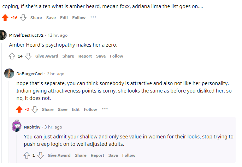Toggle upvote on DaBurgerGod's comment
This screenshot has width=242, height=167.
pyautogui.click(x=19, y=109)
